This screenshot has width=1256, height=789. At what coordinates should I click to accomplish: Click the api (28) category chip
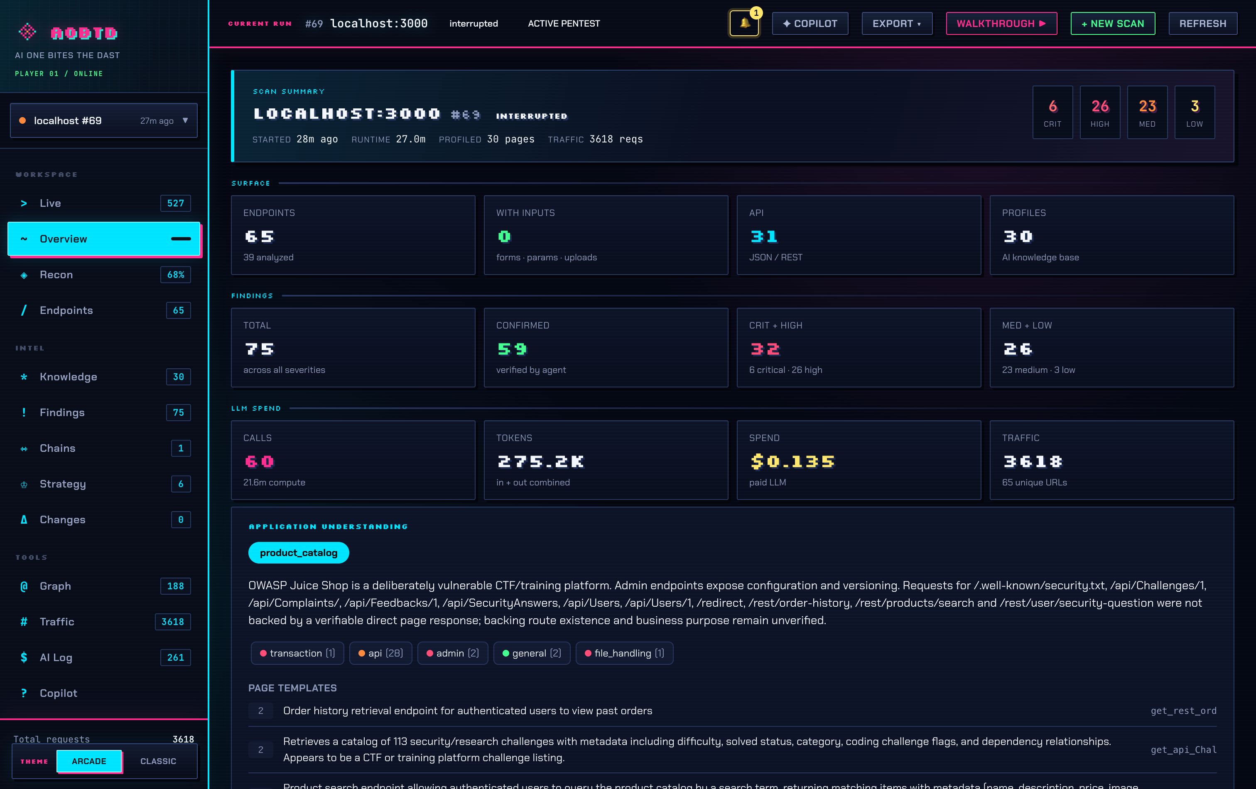coord(381,653)
